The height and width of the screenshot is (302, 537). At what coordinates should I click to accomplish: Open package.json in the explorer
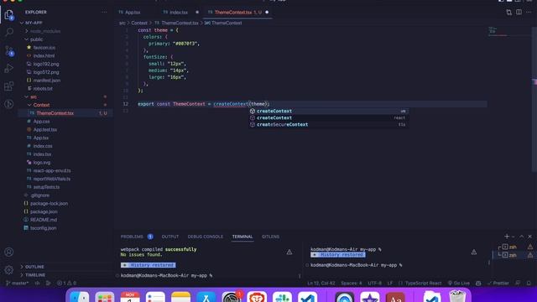point(44,212)
